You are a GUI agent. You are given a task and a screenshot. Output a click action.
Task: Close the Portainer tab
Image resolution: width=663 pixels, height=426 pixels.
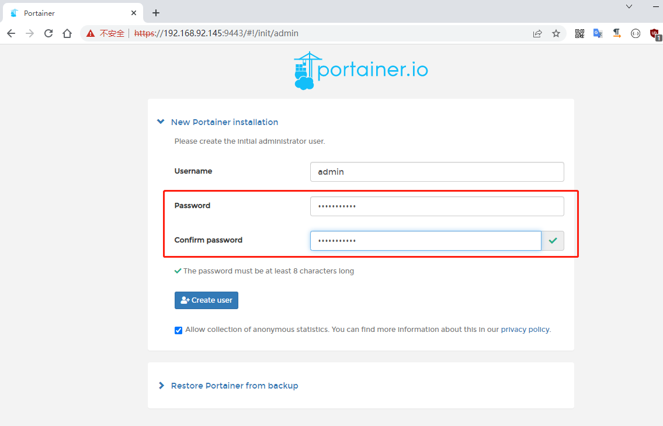(134, 13)
